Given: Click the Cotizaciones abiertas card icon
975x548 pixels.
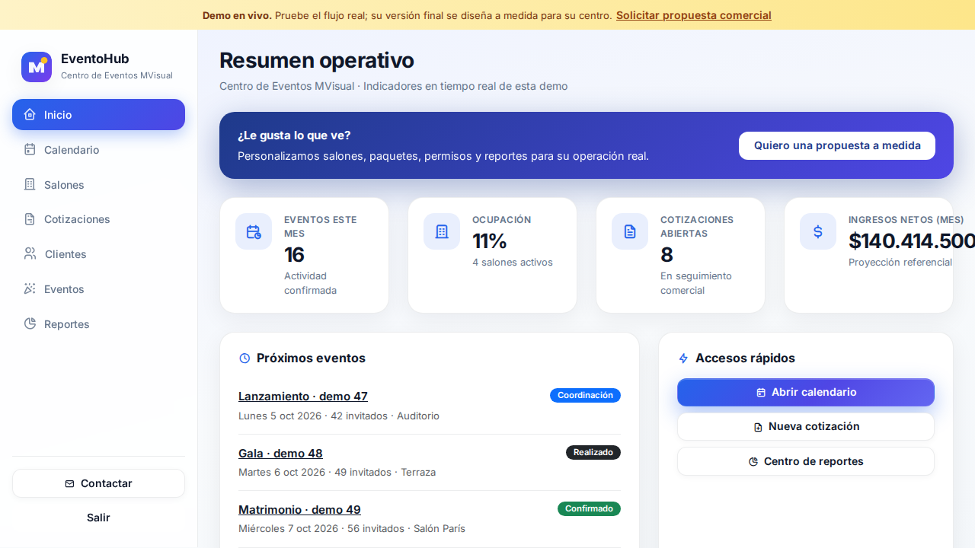Looking at the screenshot, I should pos(630,231).
